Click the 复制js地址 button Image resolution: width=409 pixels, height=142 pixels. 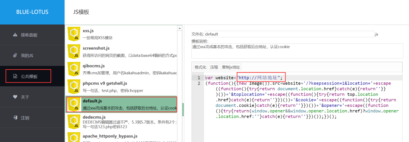[x=231, y=67]
